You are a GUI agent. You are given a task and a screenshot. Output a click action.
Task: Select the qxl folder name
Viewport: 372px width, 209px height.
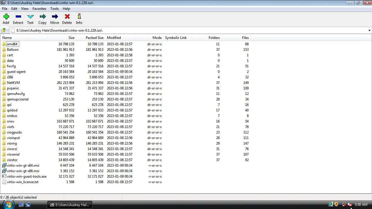(9, 105)
